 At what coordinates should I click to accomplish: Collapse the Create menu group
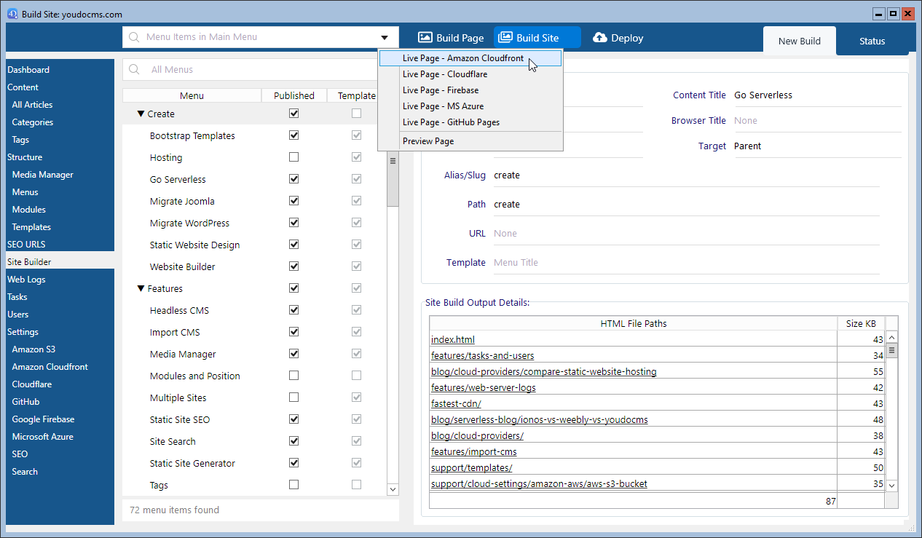(141, 114)
